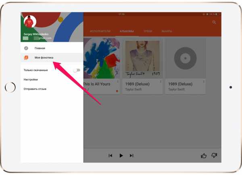
Task: Click the Главная compass icon
Action: tap(26, 48)
